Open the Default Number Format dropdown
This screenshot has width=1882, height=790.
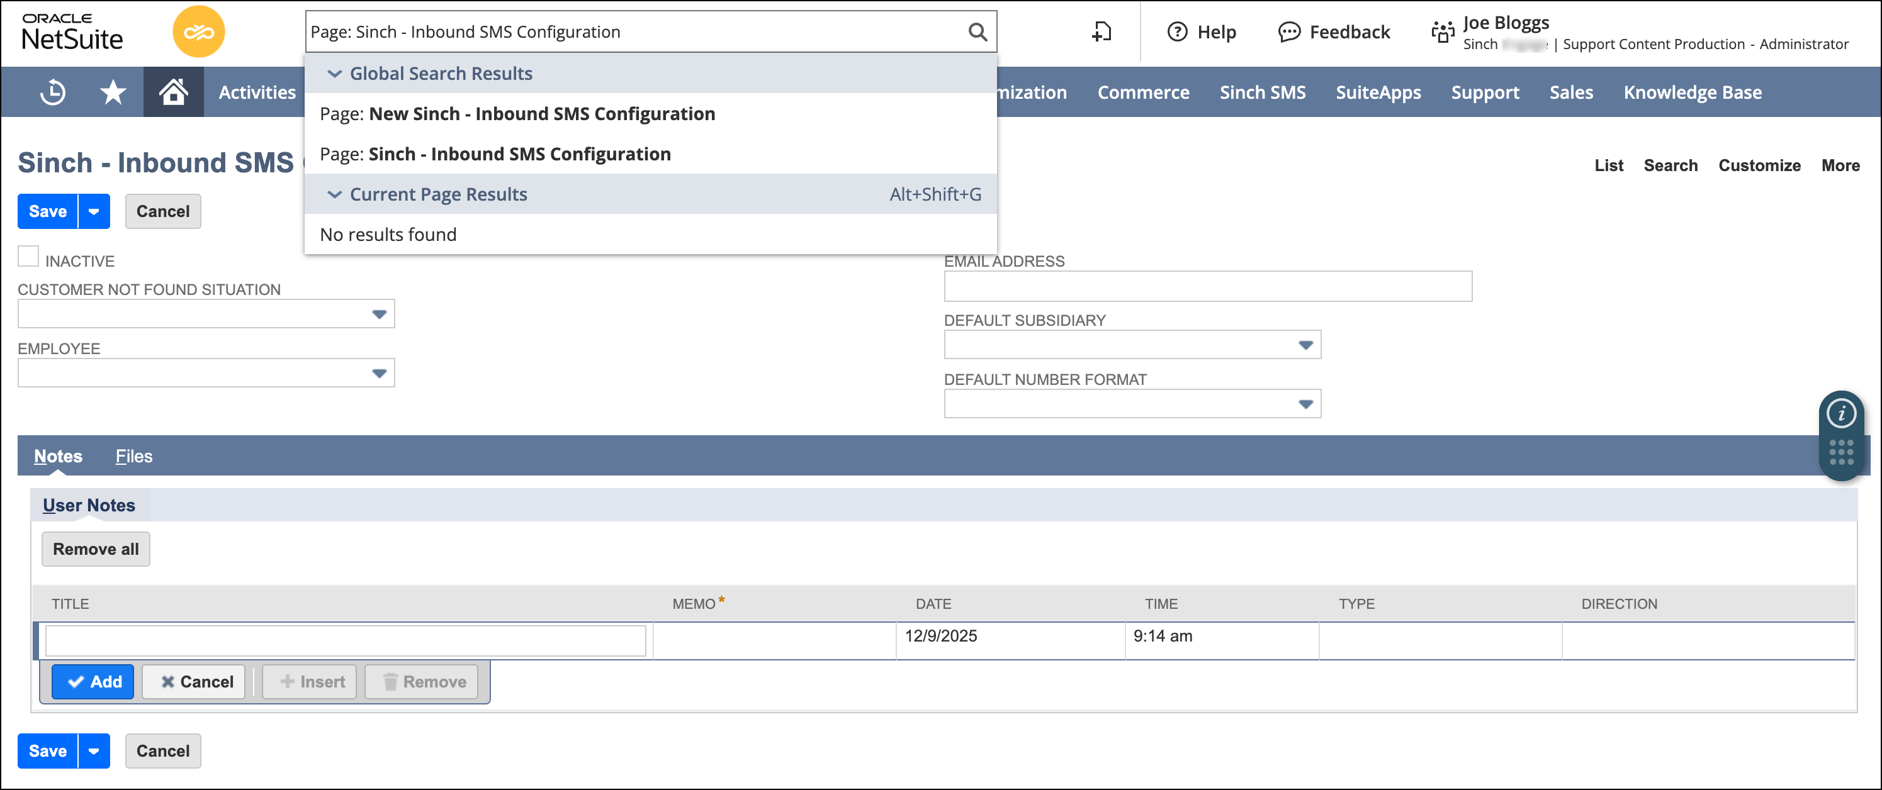click(1305, 404)
